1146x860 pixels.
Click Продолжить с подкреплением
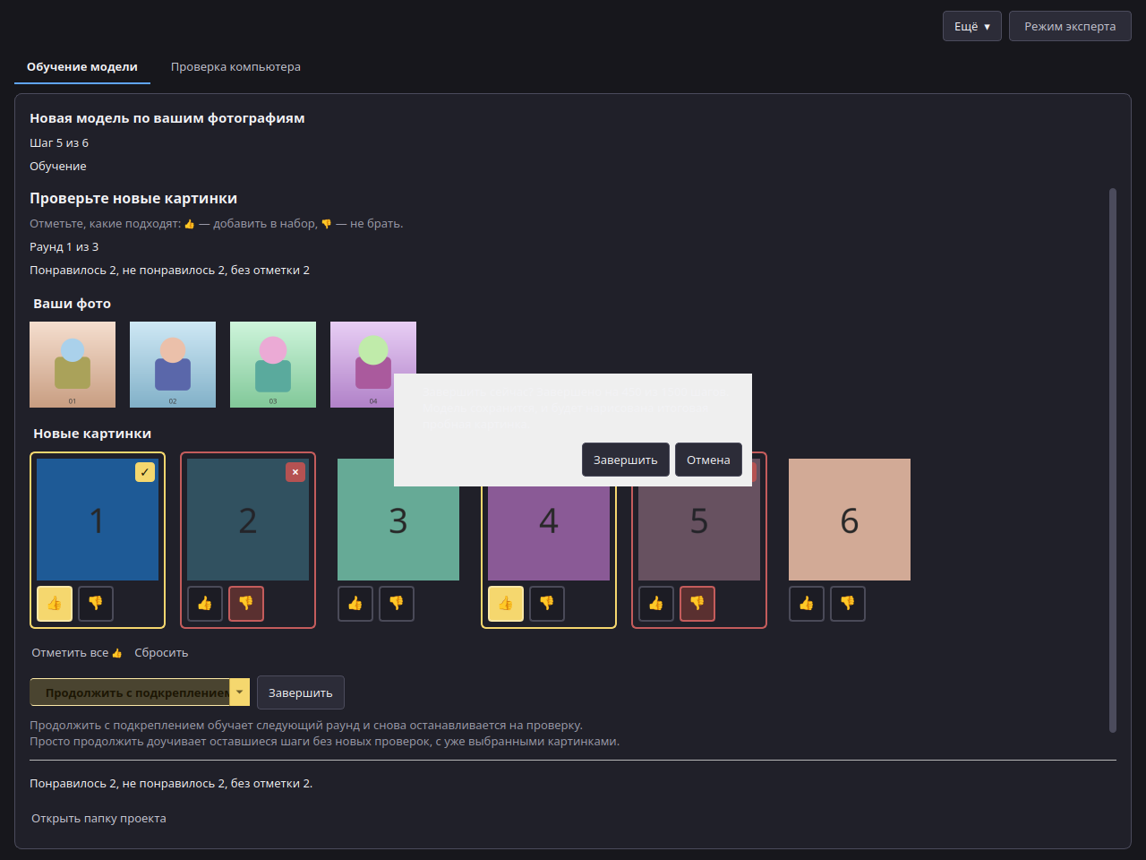130,692
